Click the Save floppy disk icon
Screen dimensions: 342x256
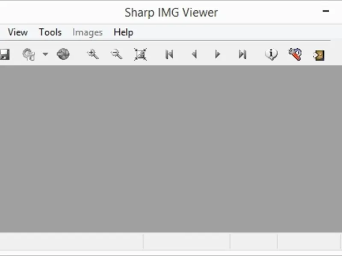click(x=4, y=54)
